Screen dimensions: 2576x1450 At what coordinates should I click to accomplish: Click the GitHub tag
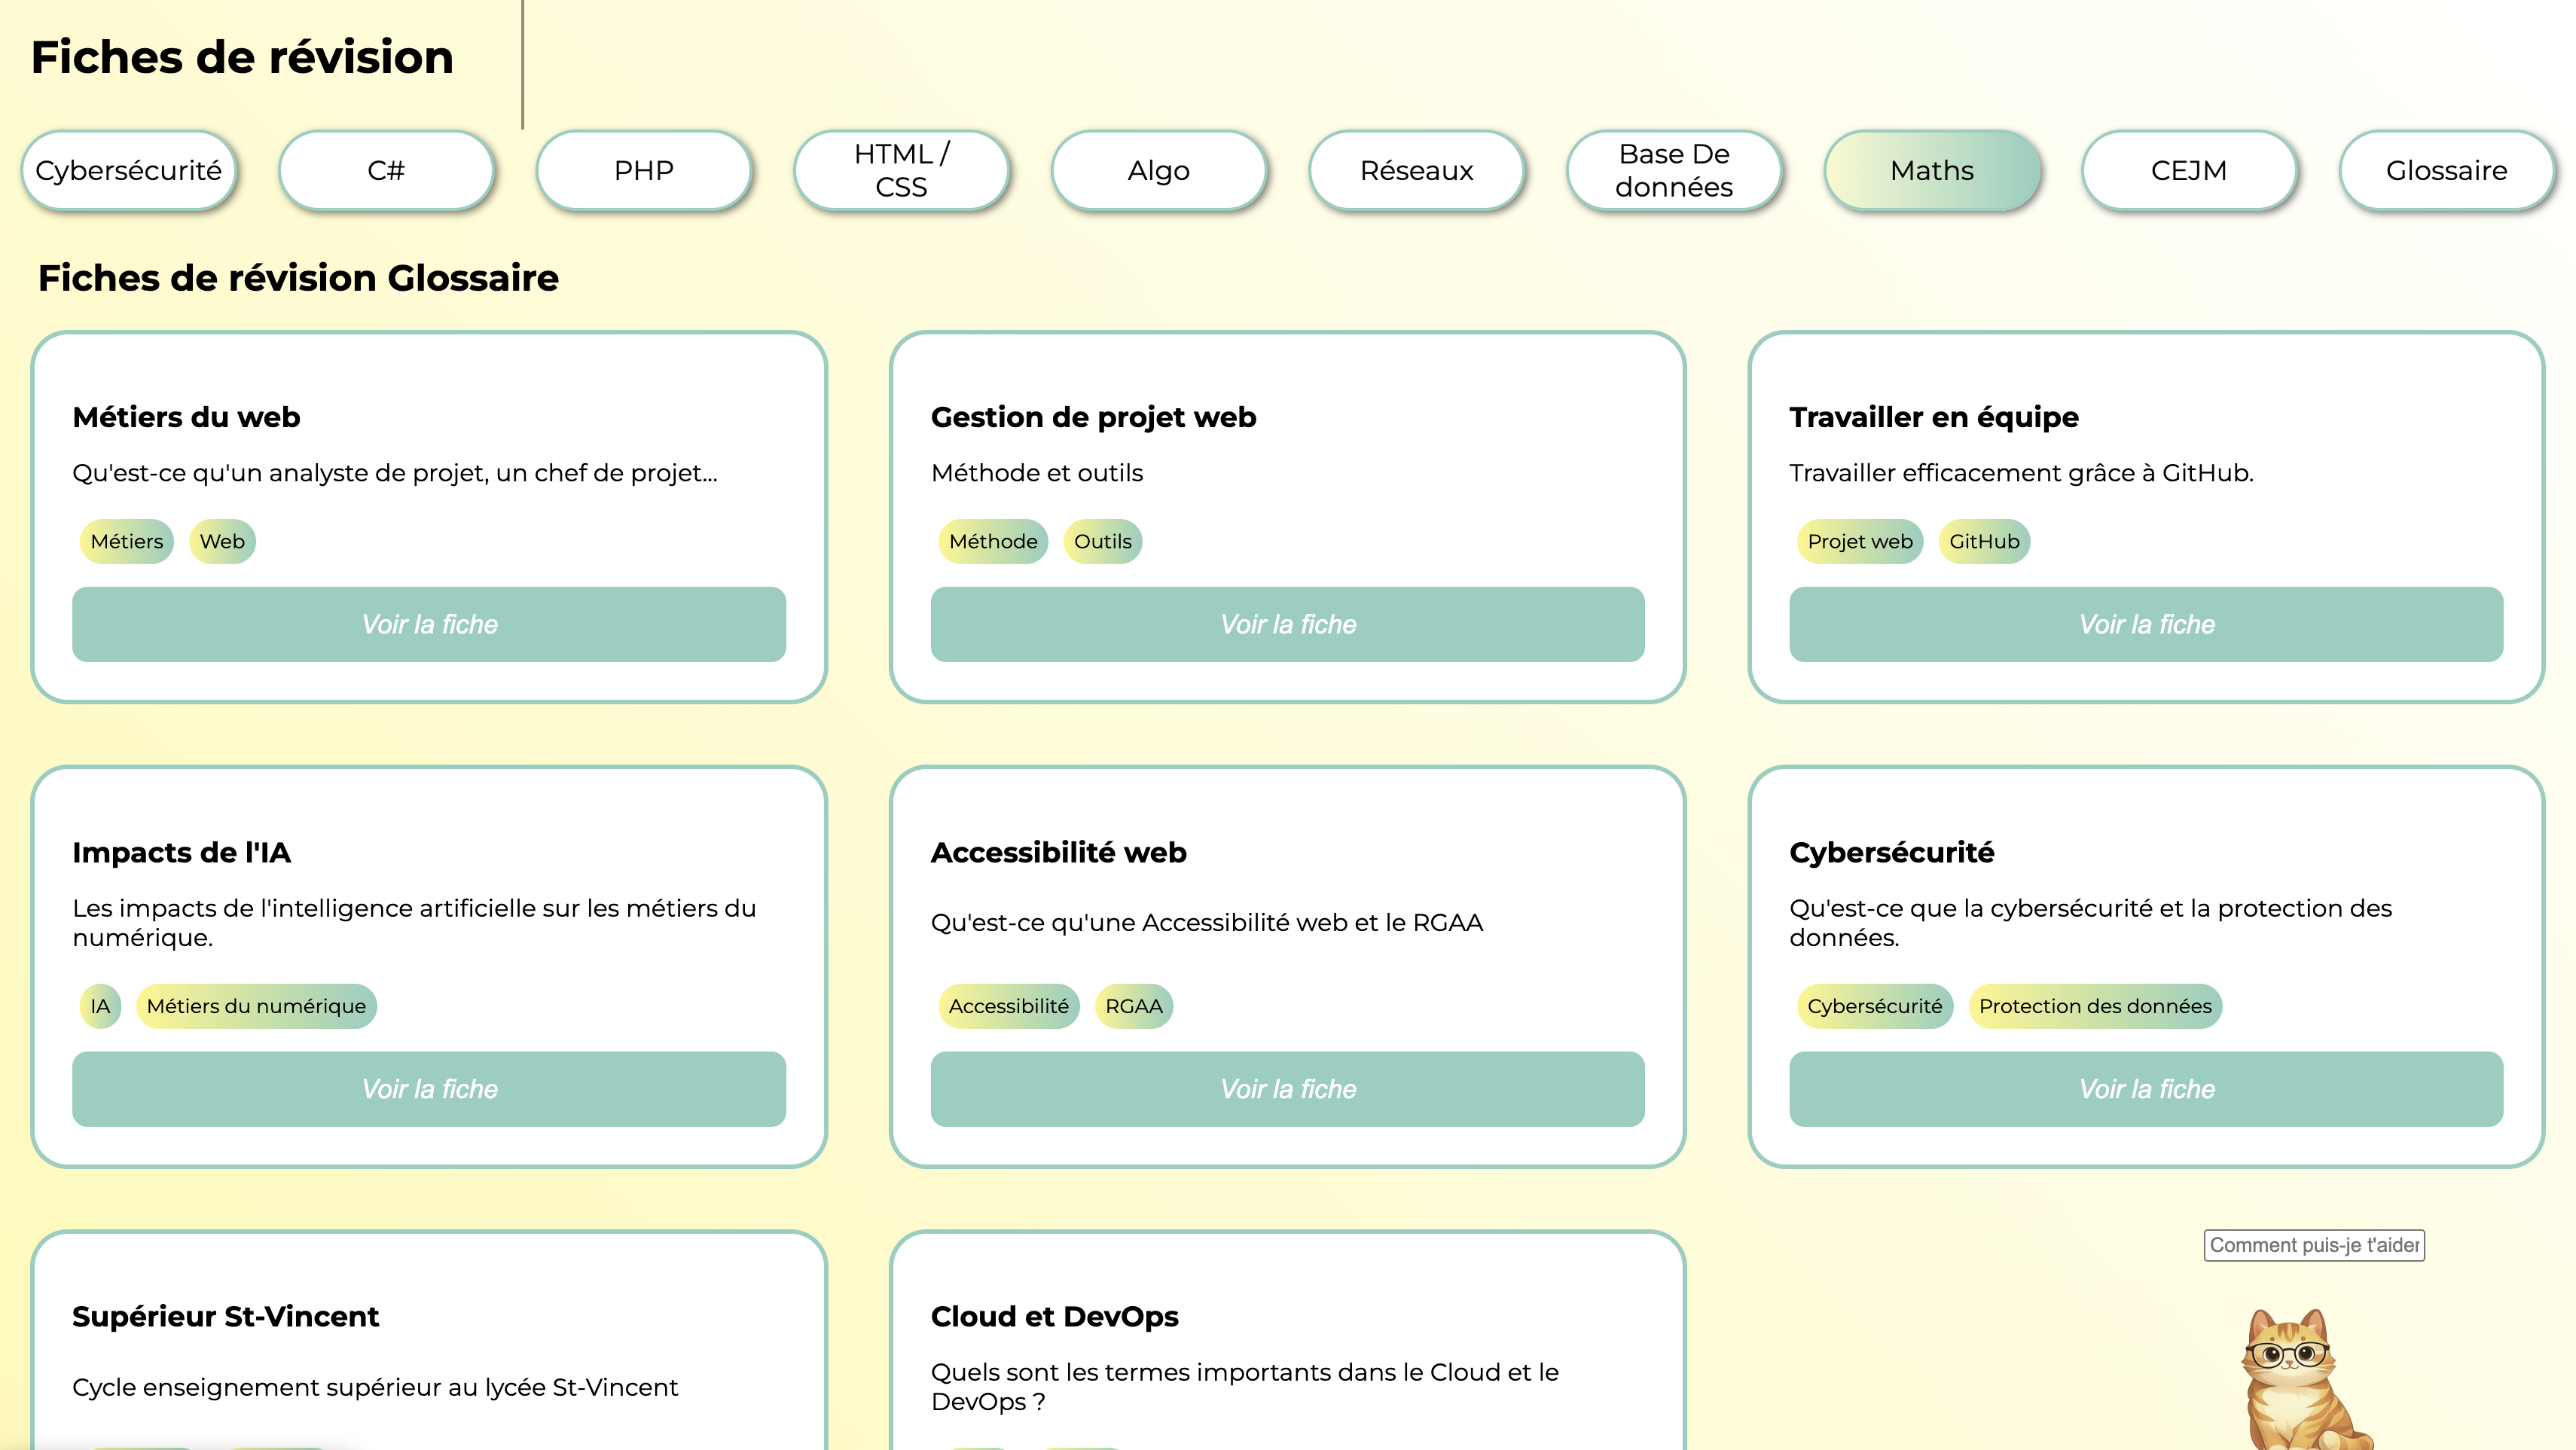coord(1982,541)
